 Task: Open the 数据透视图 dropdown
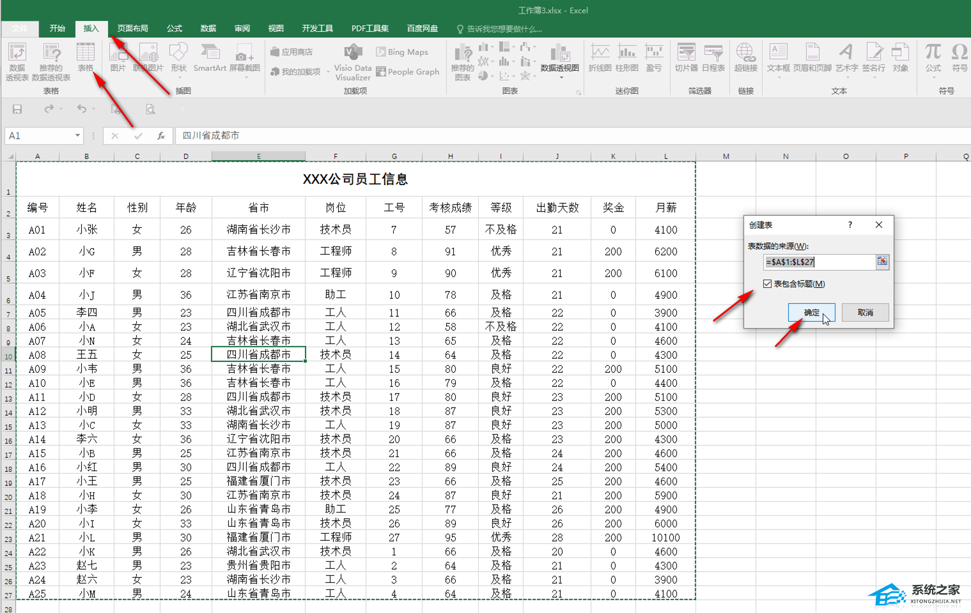(561, 77)
